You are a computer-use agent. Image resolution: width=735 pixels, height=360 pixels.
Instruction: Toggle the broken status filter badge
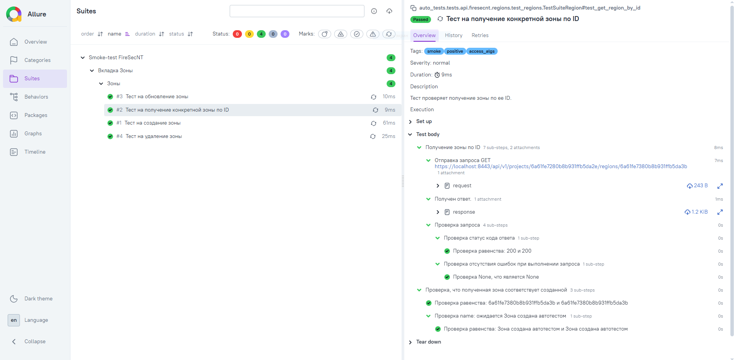click(249, 34)
